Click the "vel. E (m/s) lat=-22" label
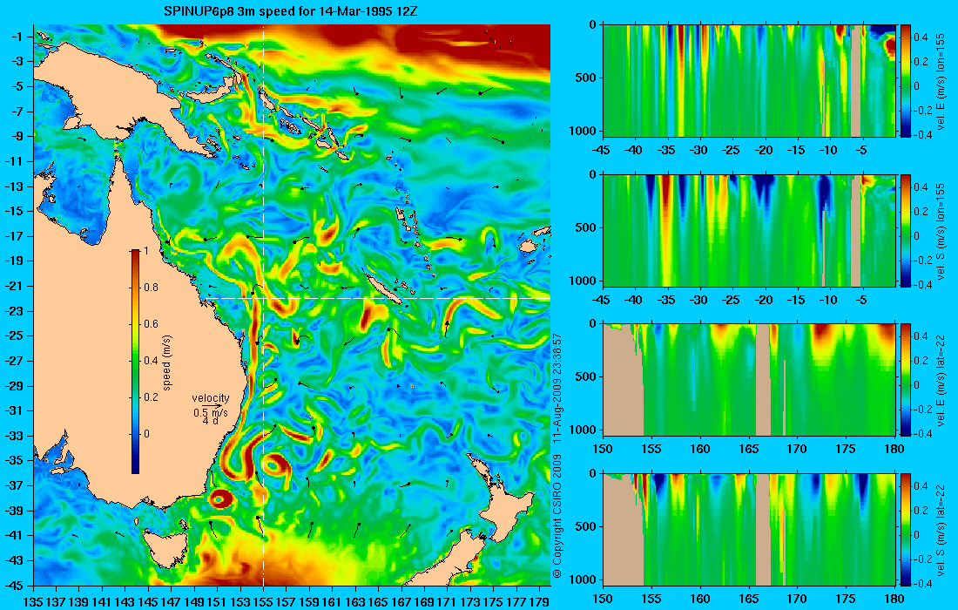This screenshot has width=958, height=610. coord(941,380)
